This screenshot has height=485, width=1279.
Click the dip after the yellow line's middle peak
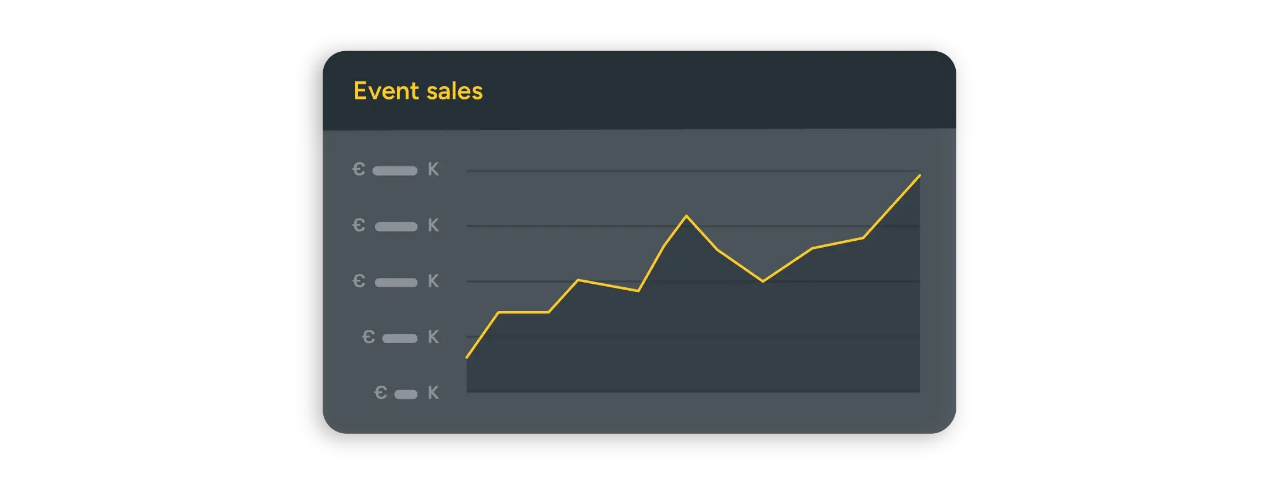763,281
